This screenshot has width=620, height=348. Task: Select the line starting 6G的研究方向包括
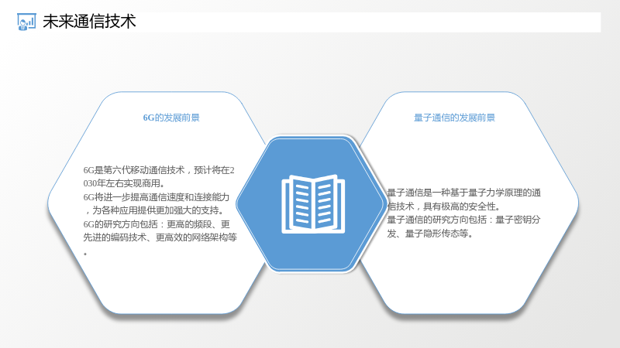click(157, 224)
